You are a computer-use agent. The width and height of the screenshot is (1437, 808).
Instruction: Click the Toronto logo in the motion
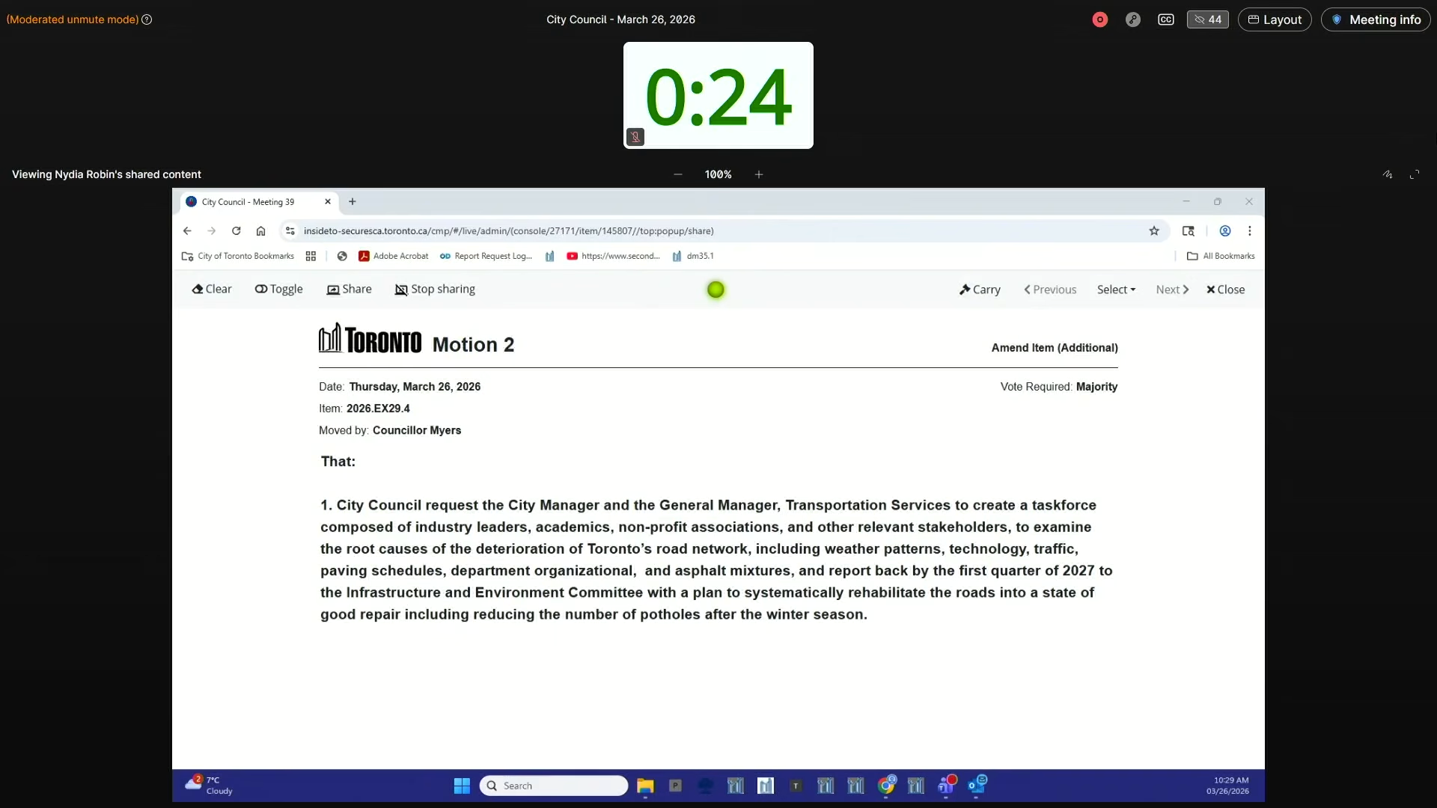(x=370, y=338)
